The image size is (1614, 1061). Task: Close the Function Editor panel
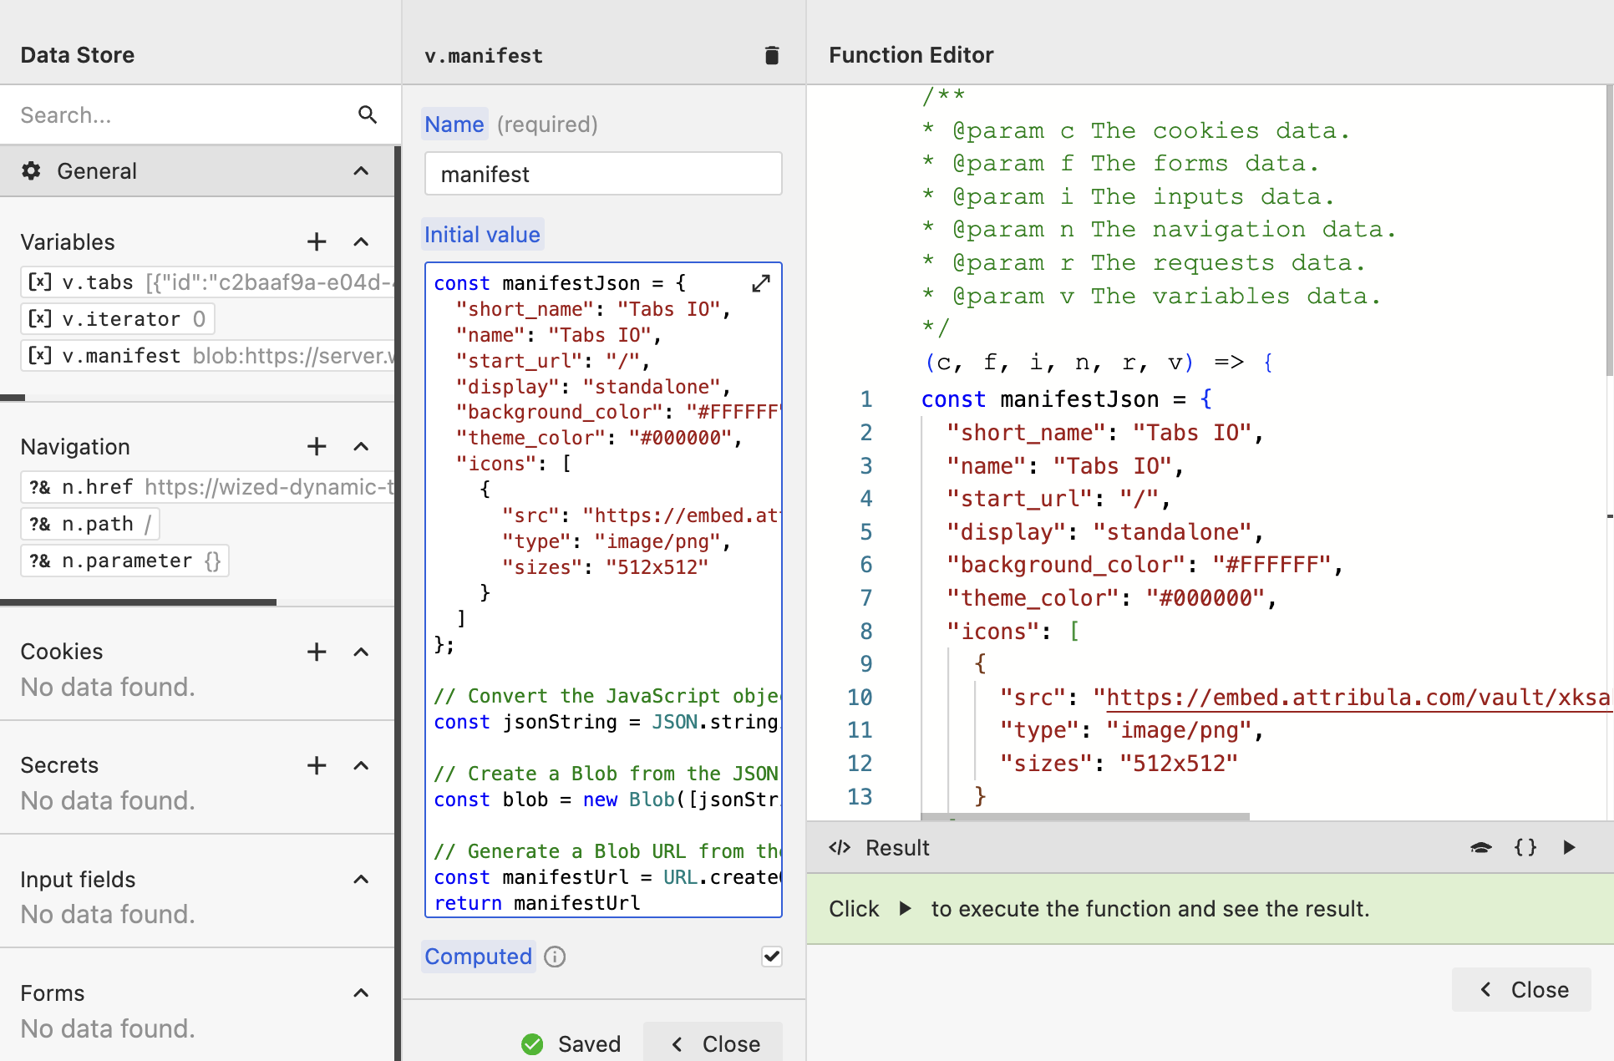[1522, 990]
